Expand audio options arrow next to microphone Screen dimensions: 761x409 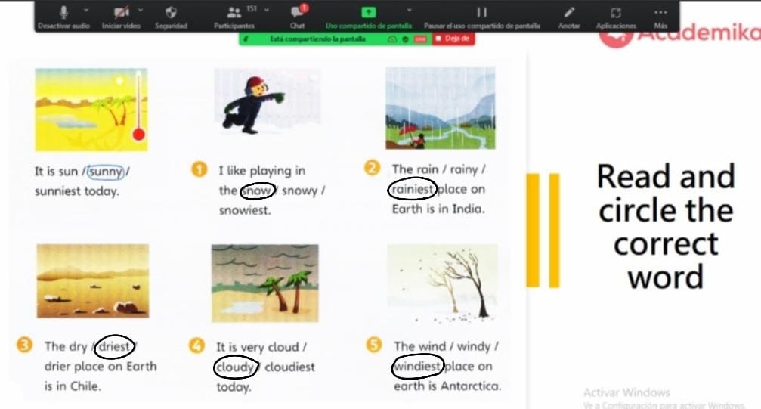86,10
